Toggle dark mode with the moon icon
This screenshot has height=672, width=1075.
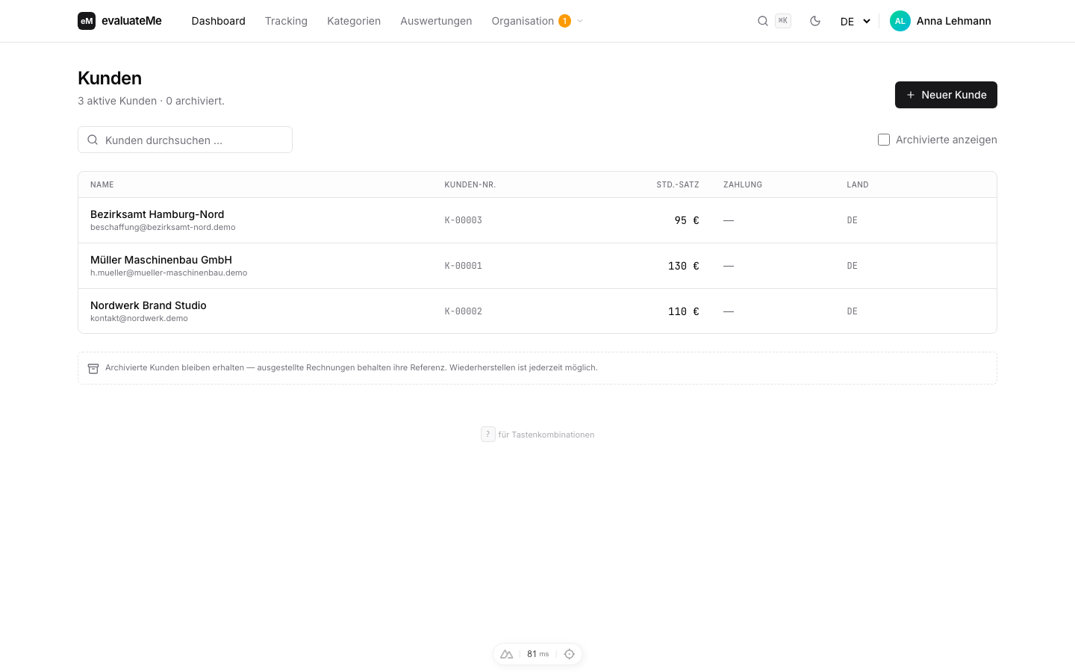pyautogui.click(x=815, y=21)
